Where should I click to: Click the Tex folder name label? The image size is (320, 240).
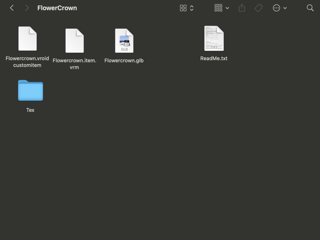tap(30, 110)
